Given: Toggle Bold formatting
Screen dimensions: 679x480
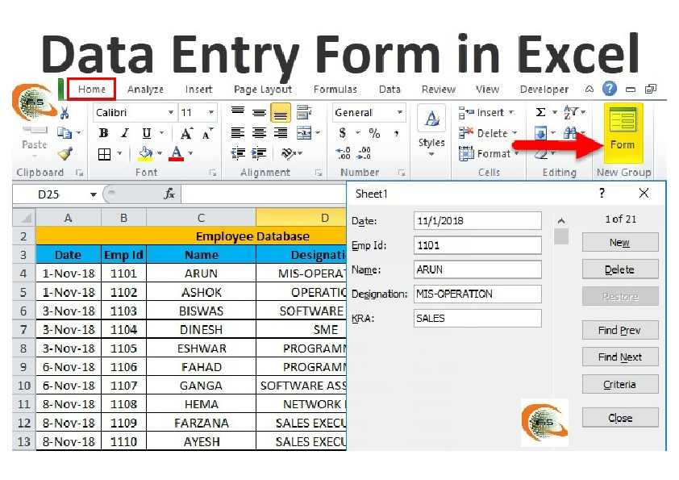Looking at the screenshot, I should [x=103, y=133].
